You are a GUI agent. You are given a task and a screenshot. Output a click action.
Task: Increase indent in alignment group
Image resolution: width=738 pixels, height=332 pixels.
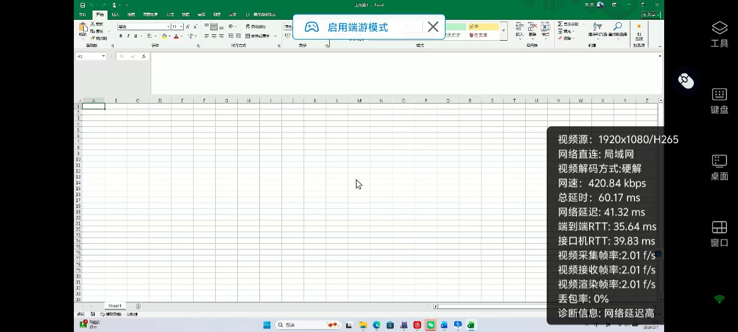(238, 36)
